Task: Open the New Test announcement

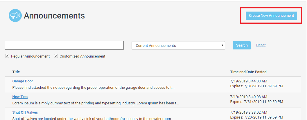Action: (x=20, y=97)
